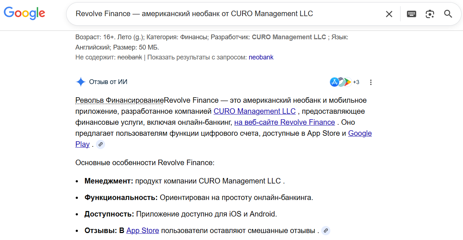
Task: Open the Google Play link in the overview
Action: click(x=360, y=133)
